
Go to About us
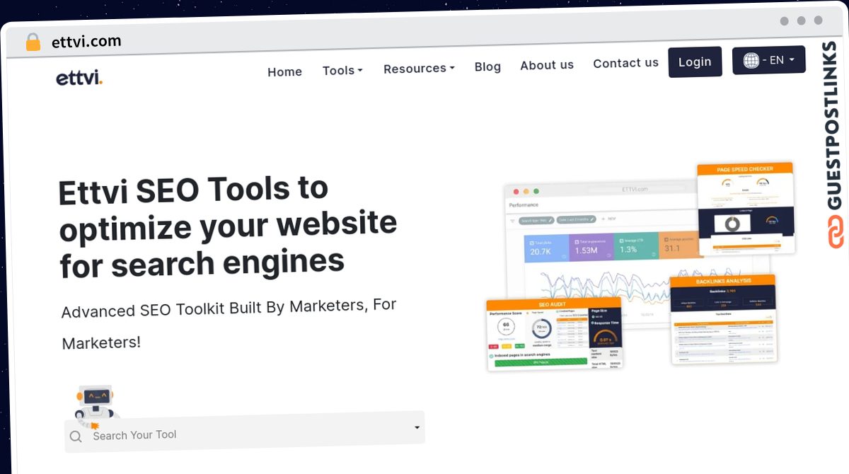[547, 65]
